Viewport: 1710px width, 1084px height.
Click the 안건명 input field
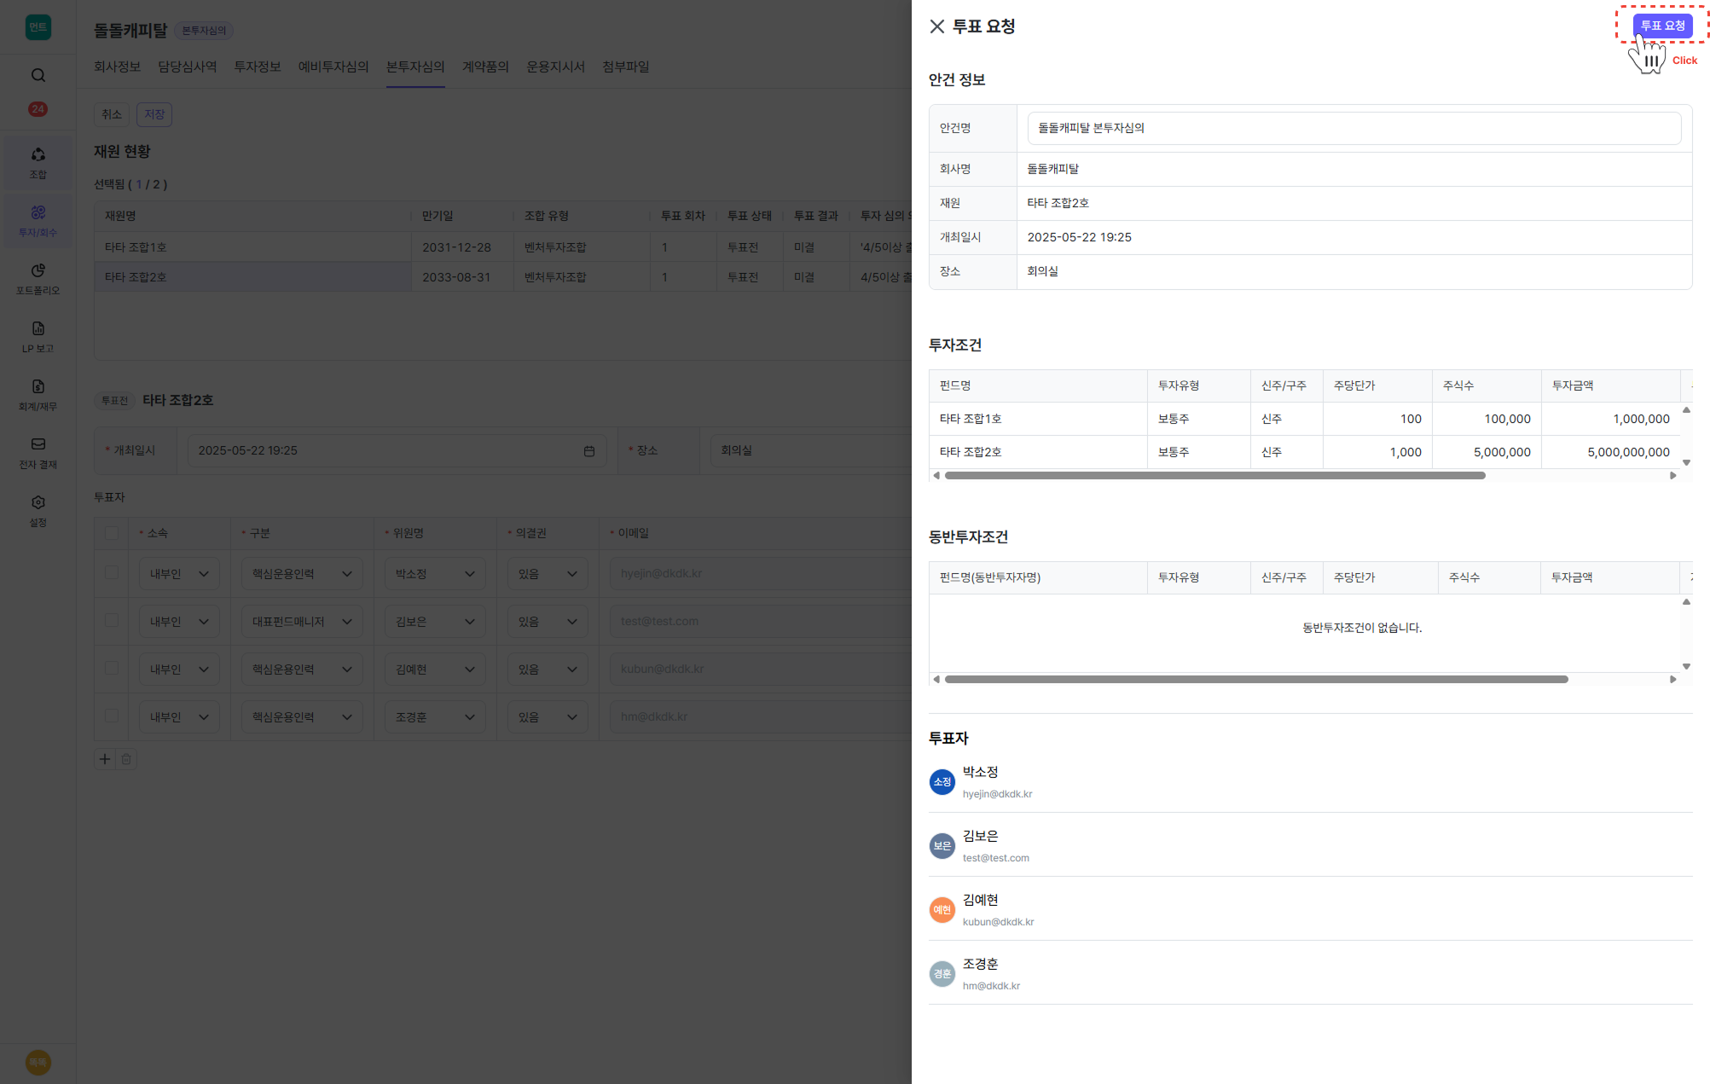(x=1354, y=128)
